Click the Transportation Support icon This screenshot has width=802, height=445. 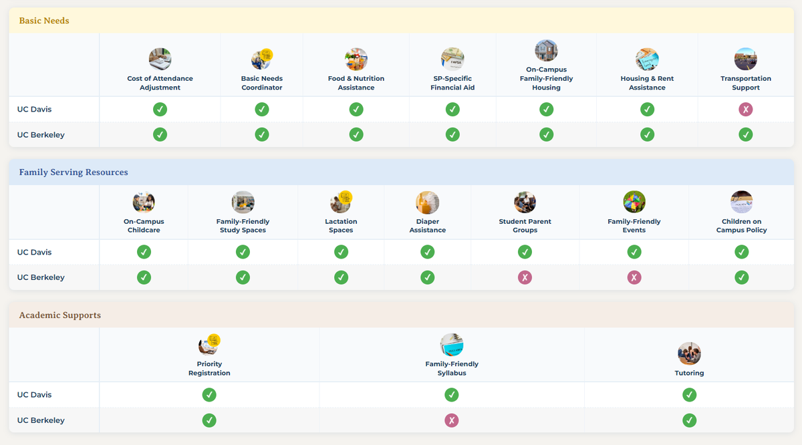pos(746,59)
